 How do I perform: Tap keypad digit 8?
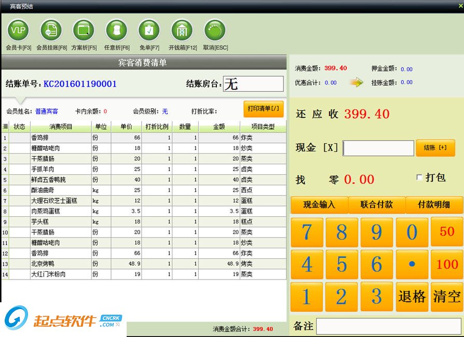[x=342, y=232]
